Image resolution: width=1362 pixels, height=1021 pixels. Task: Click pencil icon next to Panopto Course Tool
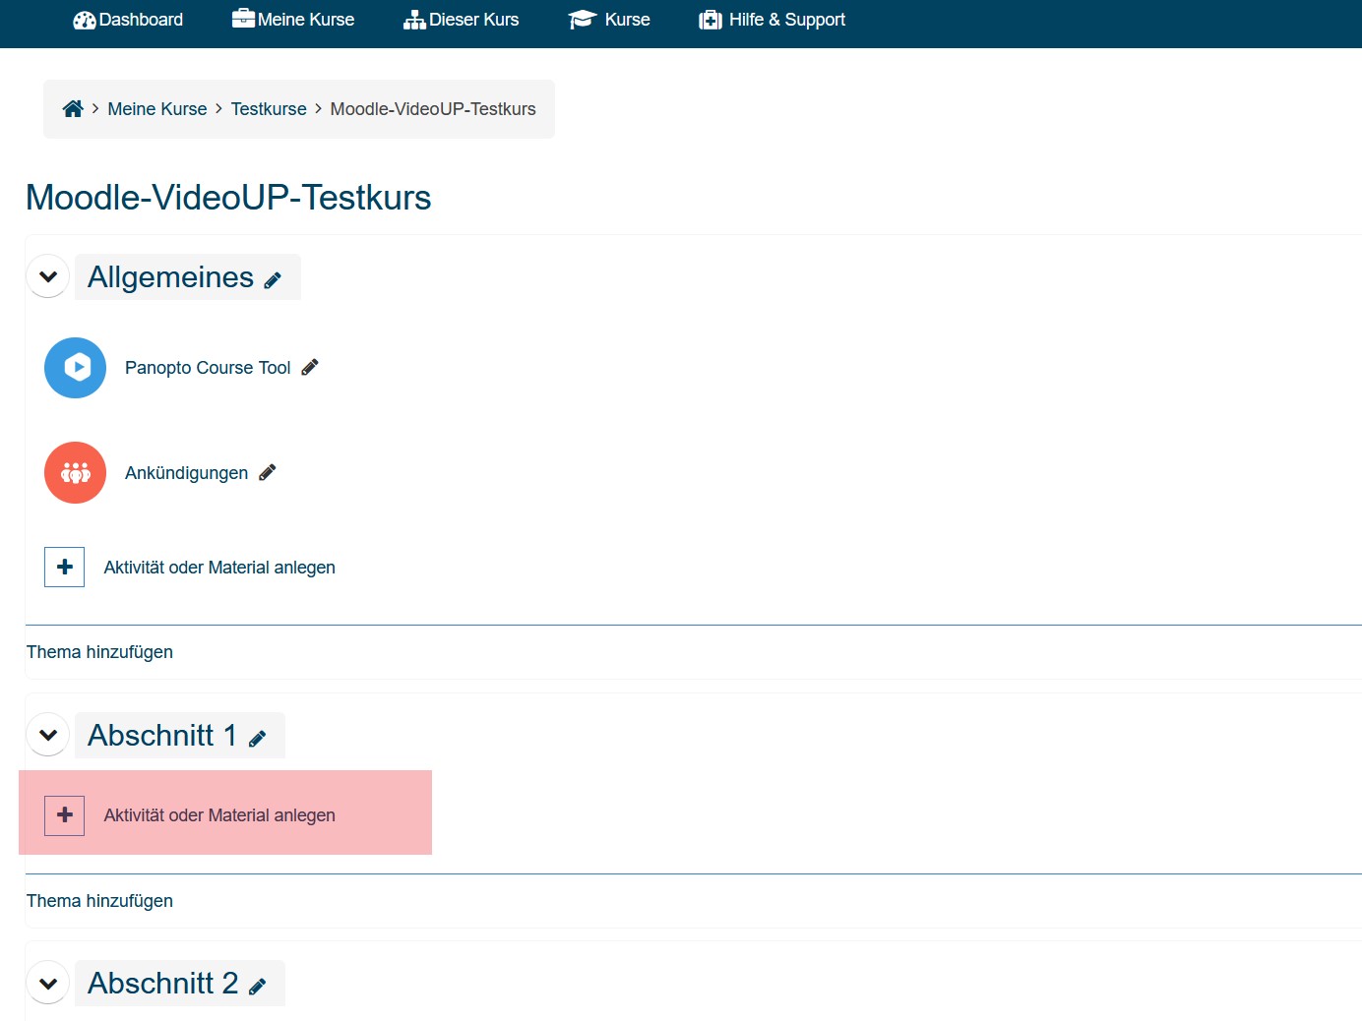click(x=310, y=368)
